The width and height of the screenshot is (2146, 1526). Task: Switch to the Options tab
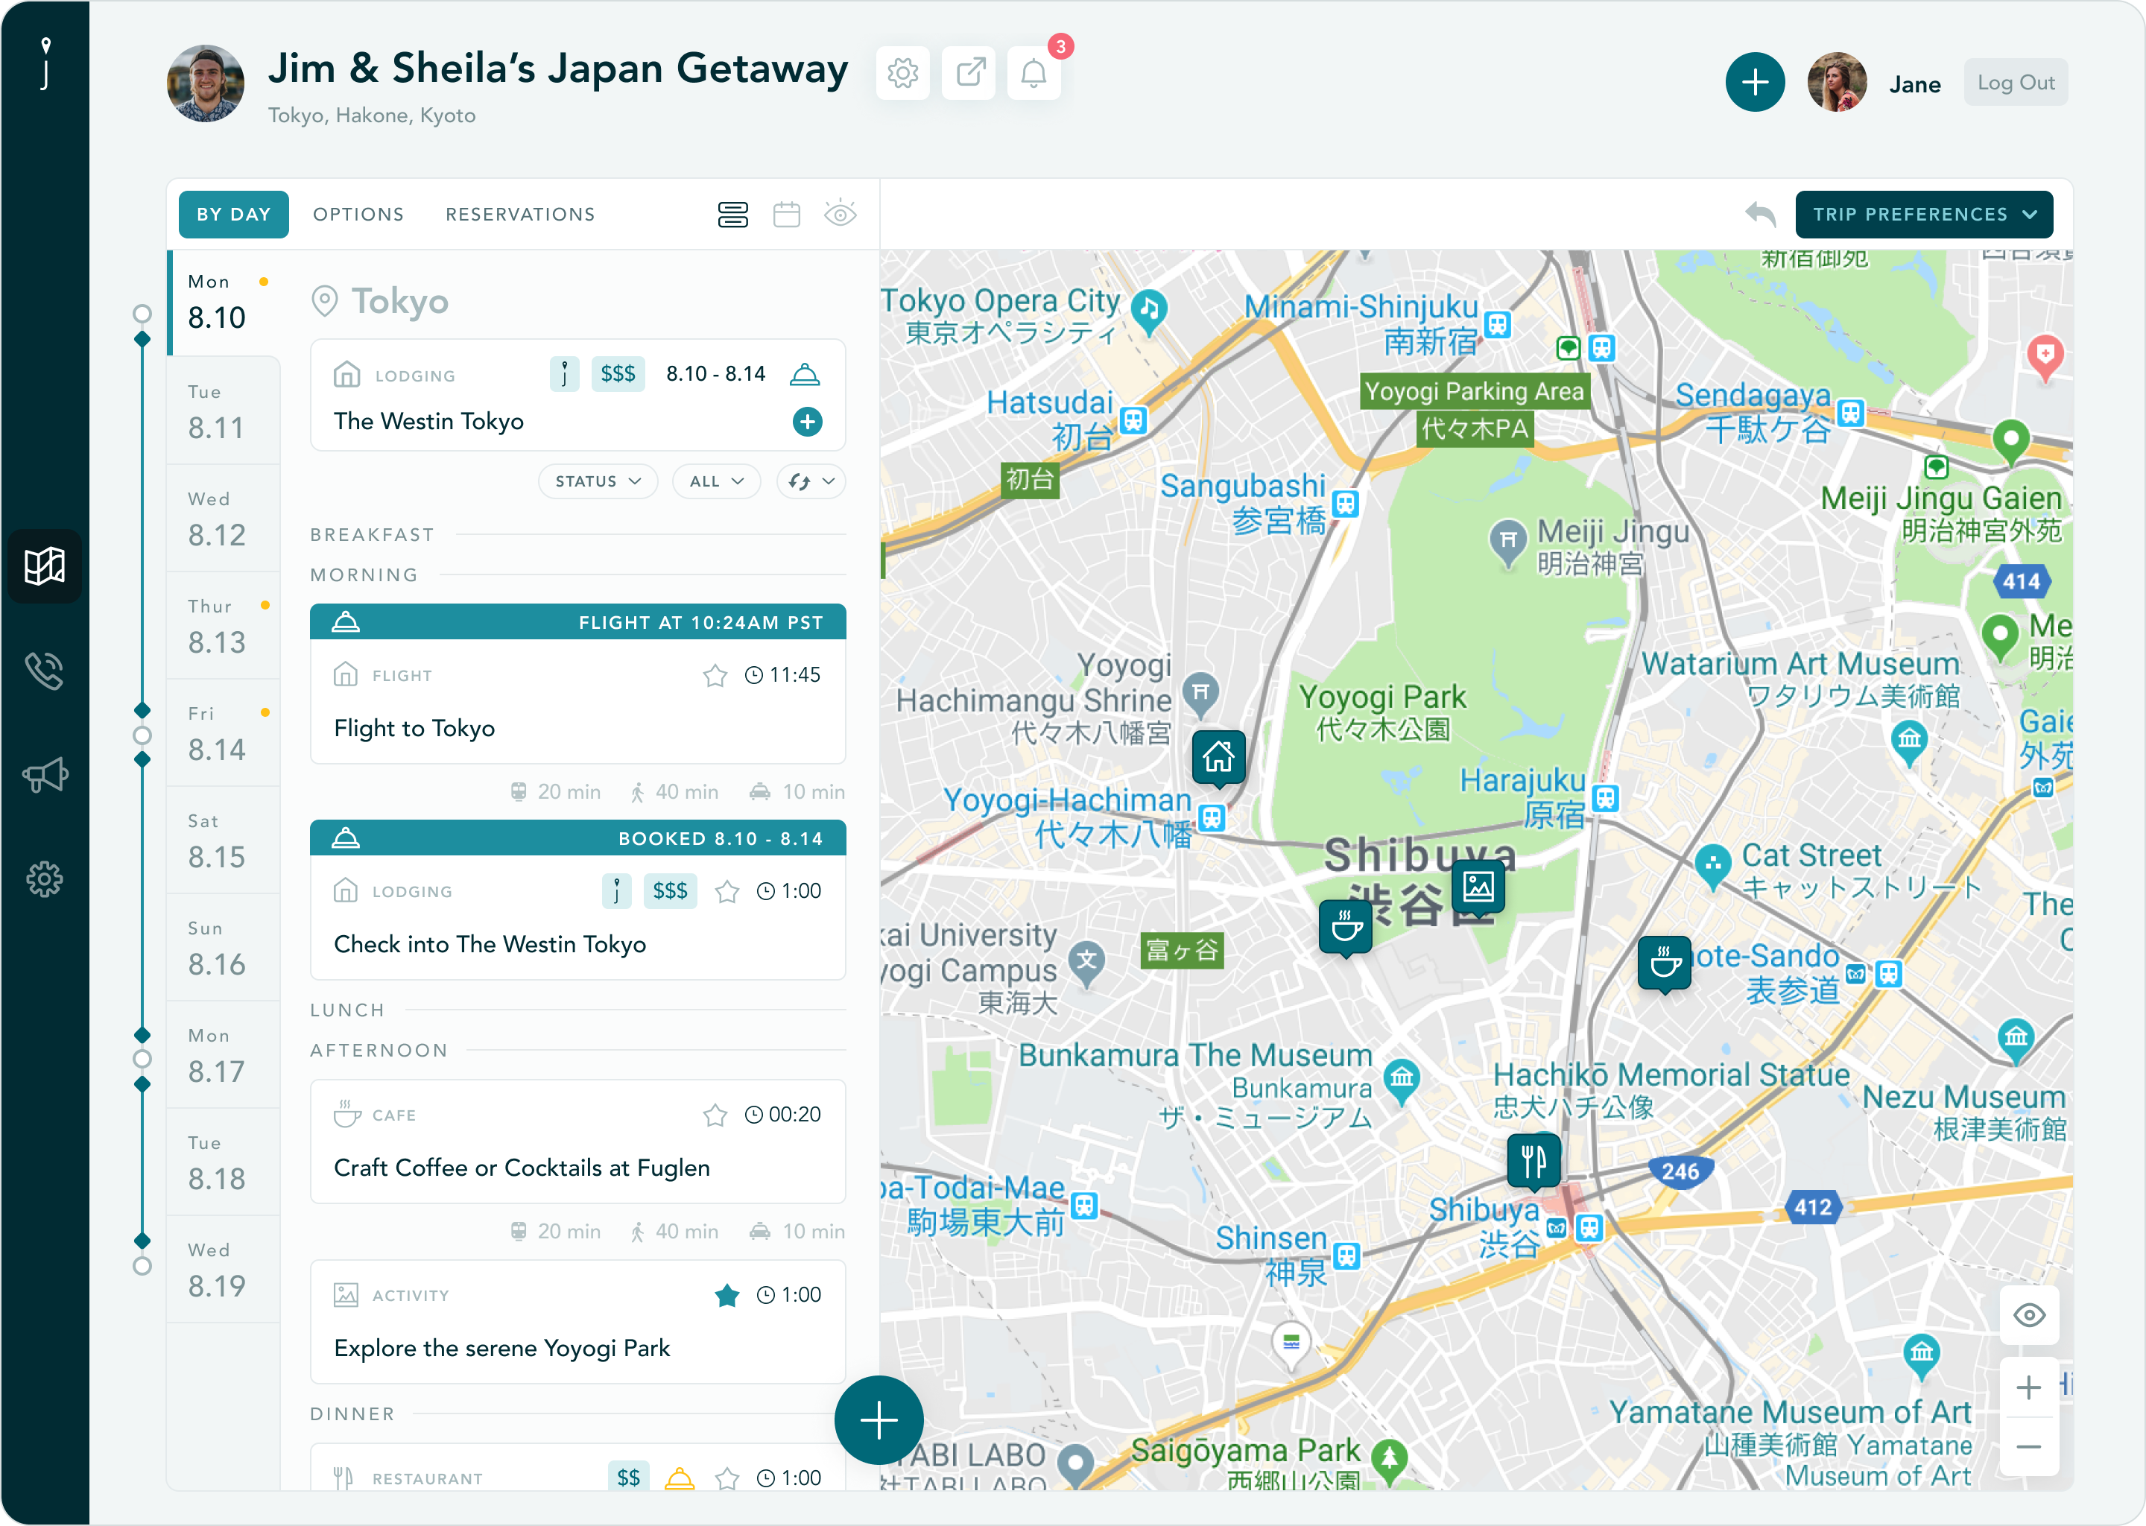358,215
